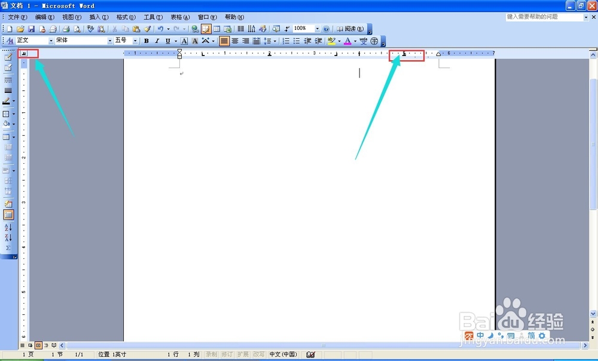
Task: Click inside the zoom percentage field
Action: [x=304, y=29]
